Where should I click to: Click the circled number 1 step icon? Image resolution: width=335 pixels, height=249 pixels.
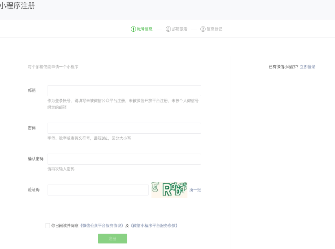click(133, 29)
